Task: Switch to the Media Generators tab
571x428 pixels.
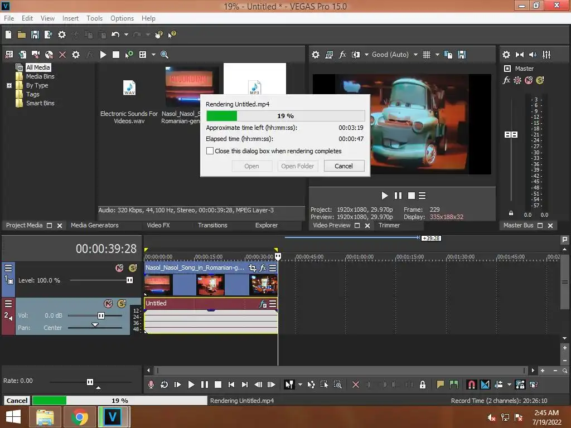Action: [x=95, y=225]
